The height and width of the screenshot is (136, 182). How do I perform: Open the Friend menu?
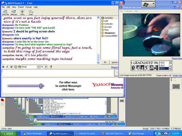[x=21, y=7]
